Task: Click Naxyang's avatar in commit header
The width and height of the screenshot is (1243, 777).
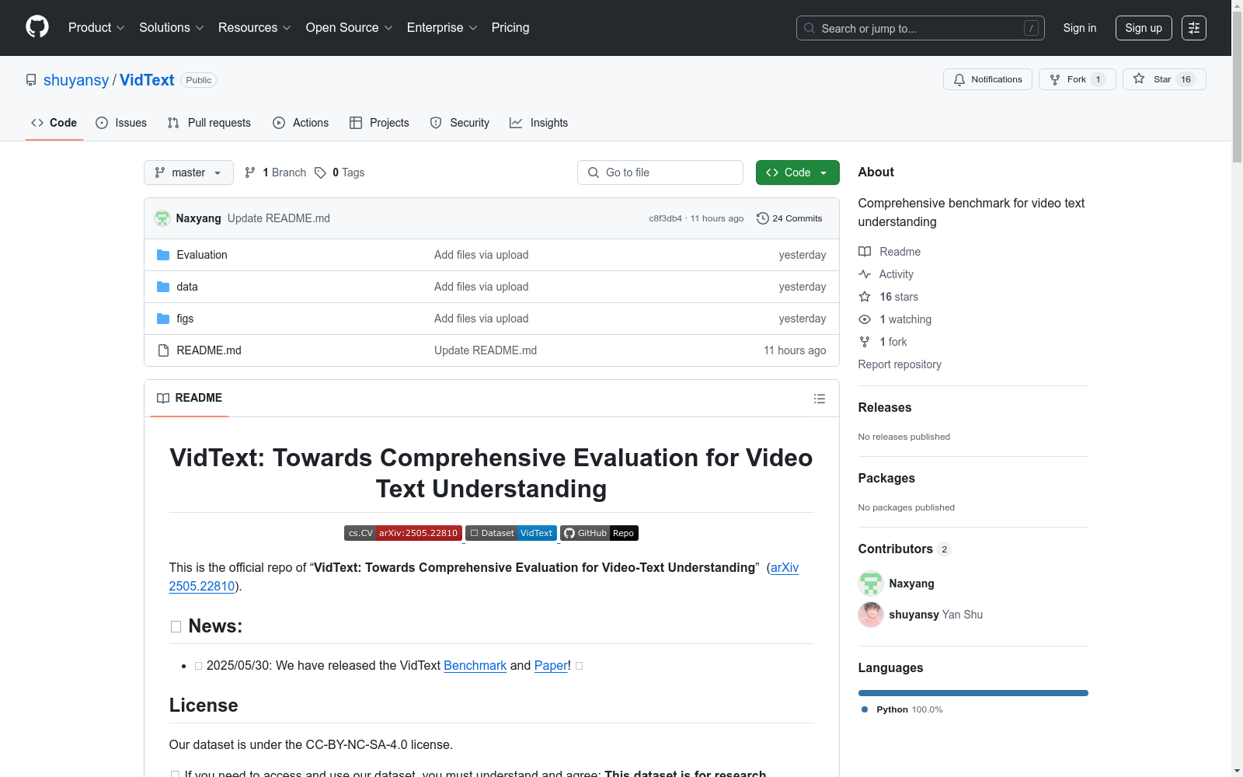Action: (162, 218)
